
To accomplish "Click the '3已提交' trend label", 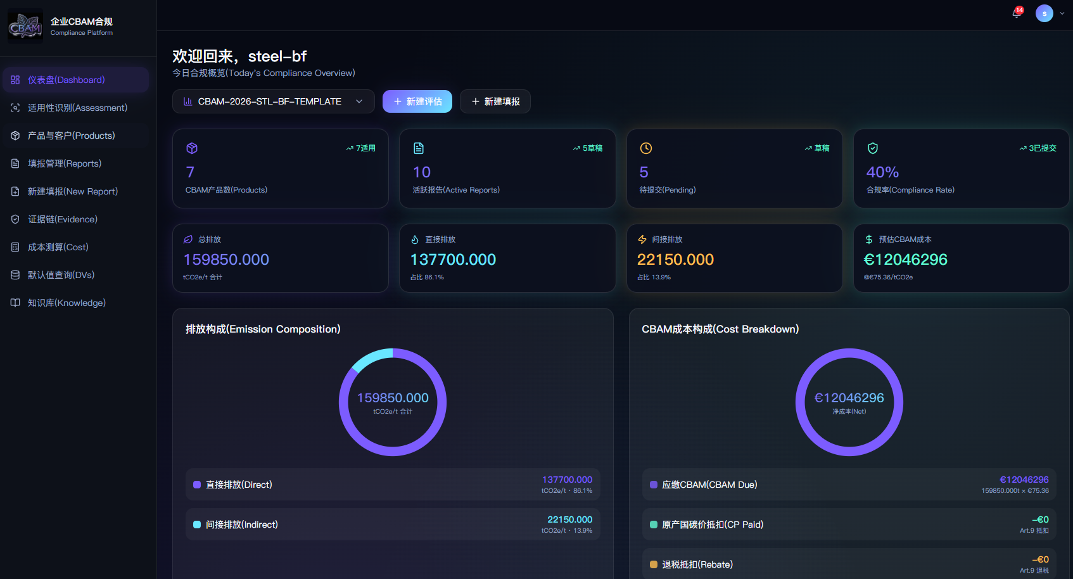I will pyautogui.click(x=1038, y=148).
